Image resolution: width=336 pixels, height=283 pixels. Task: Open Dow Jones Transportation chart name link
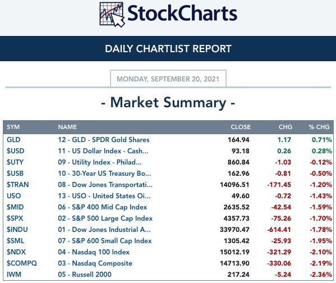click(x=105, y=185)
